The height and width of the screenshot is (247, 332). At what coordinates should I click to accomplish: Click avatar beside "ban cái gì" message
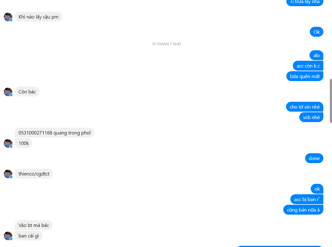[8, 236]
